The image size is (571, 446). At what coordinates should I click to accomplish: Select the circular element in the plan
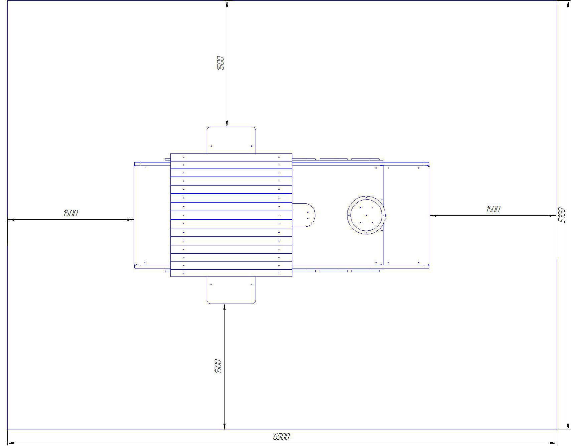click(366, 215)
